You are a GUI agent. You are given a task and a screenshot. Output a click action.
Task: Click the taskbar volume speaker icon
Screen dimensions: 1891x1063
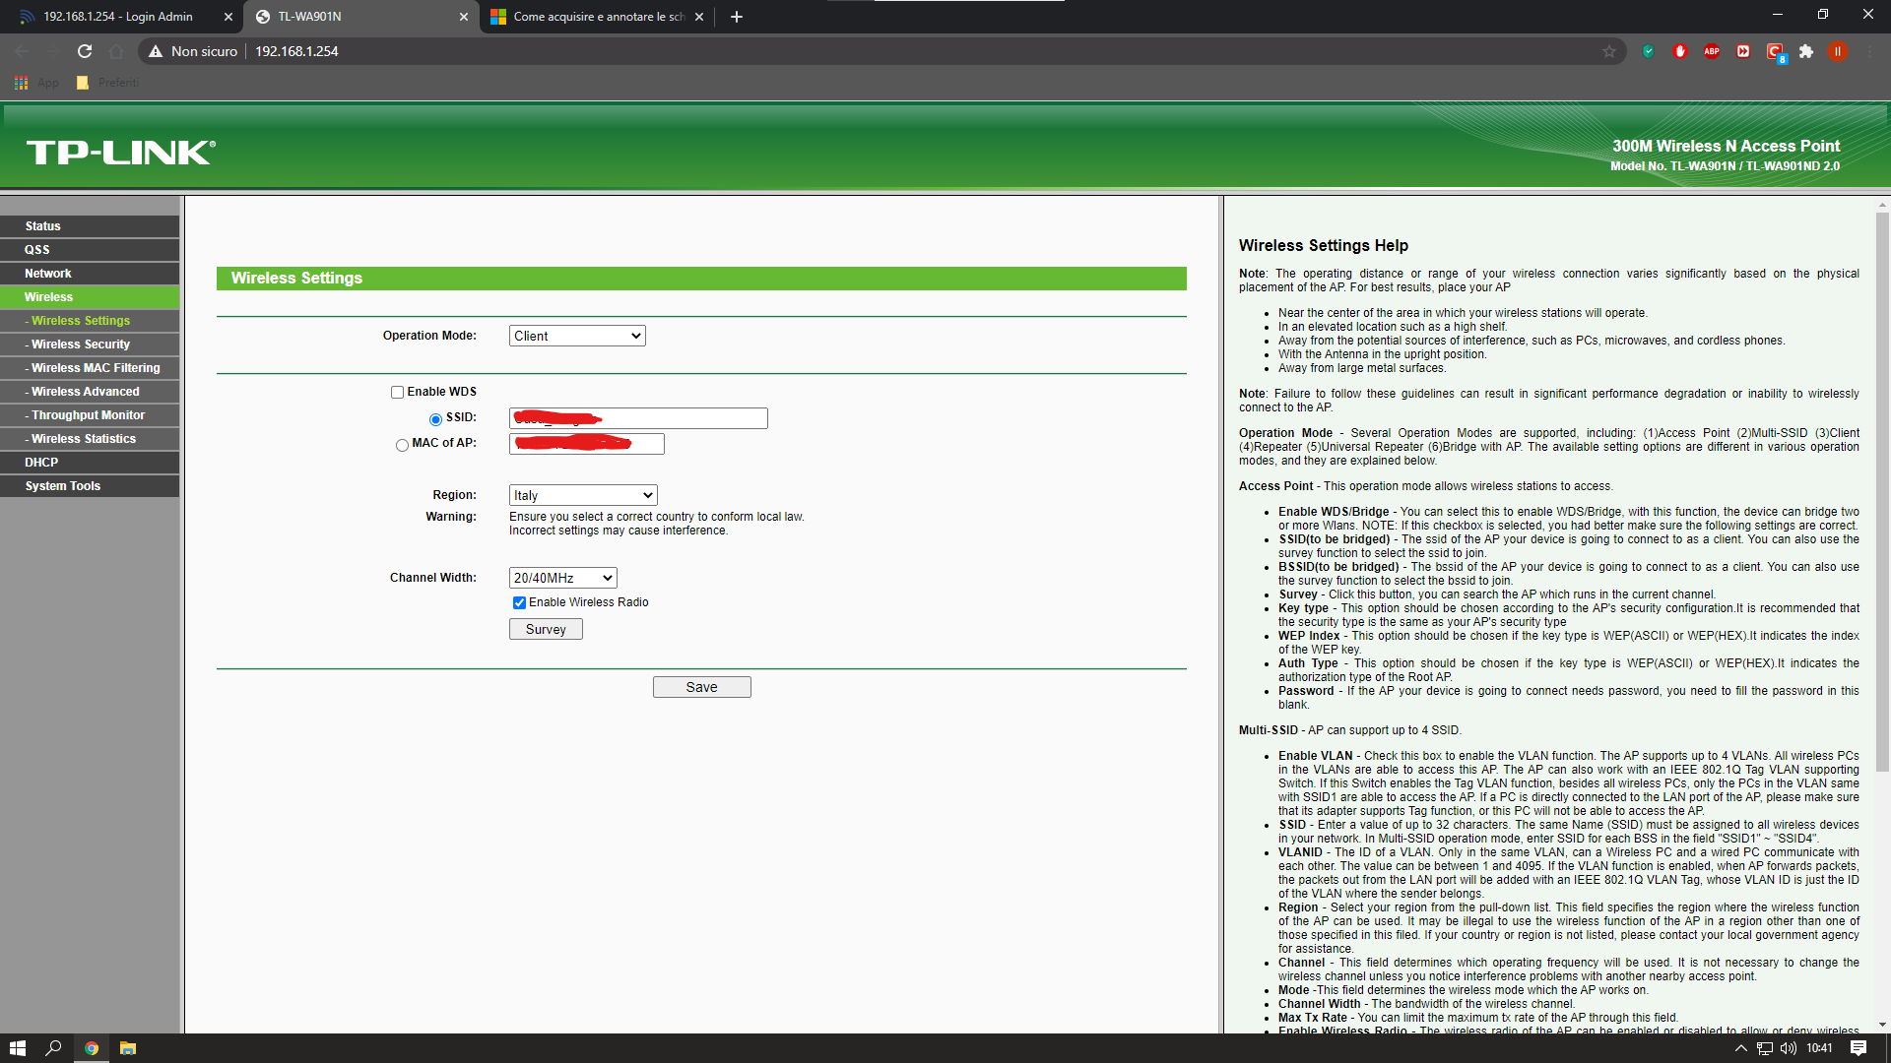(x=1789, y=1048)
